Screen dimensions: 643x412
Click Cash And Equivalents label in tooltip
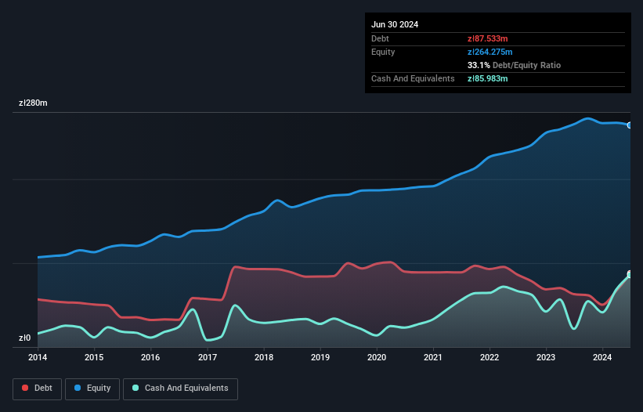click(413, 78)
